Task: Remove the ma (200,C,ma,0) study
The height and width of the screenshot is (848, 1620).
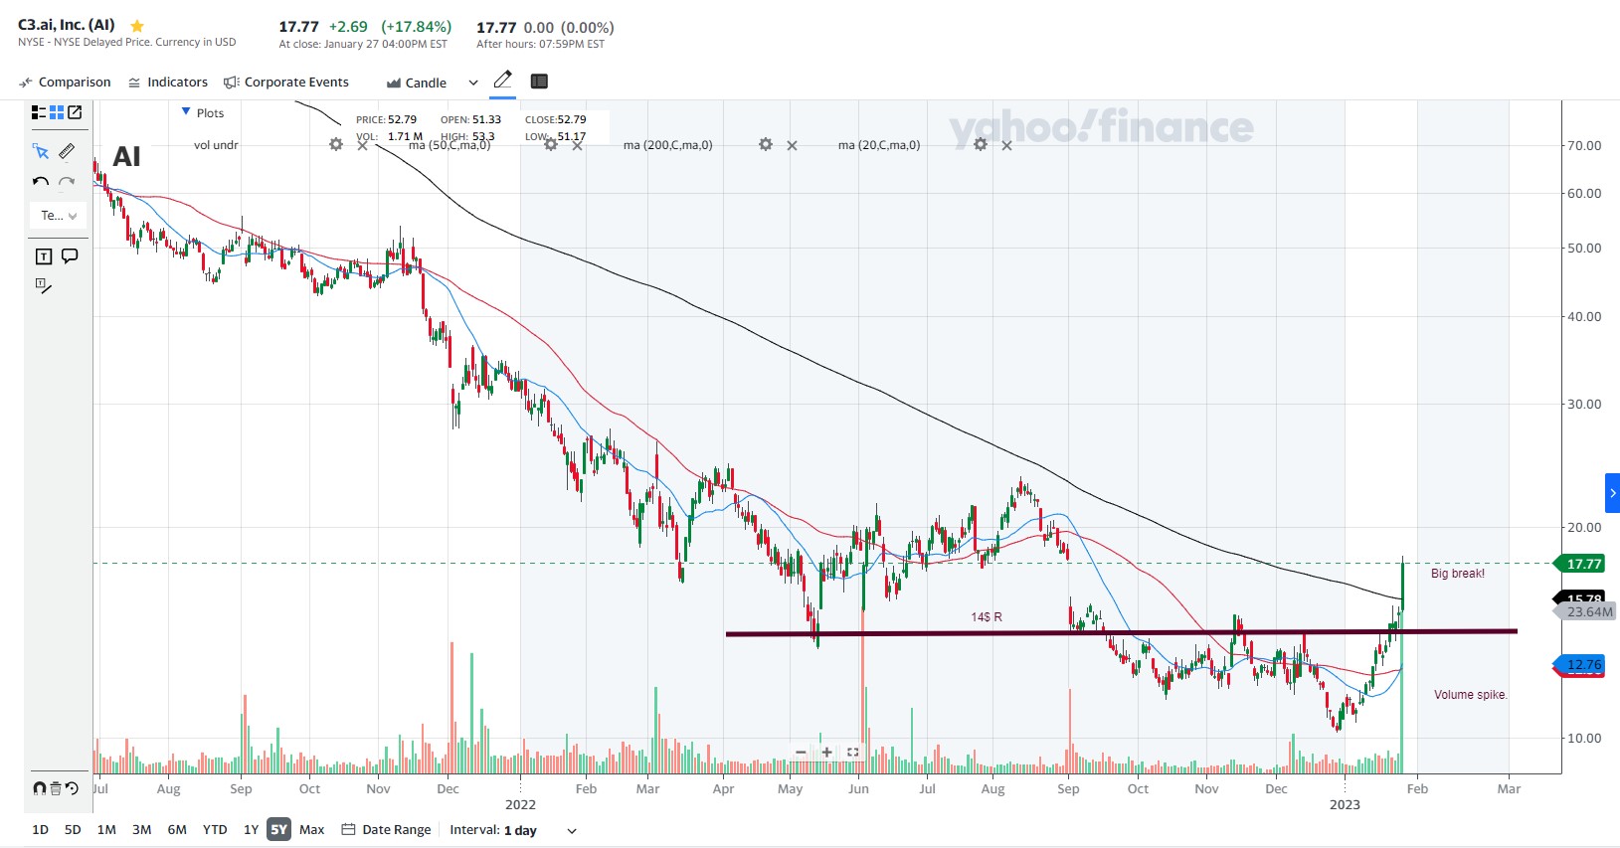Action: (792, 145)
